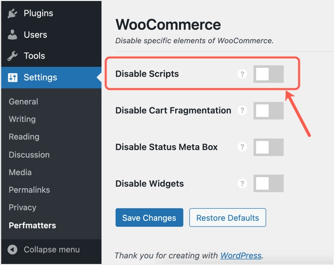Open the General settings submenu item

[x=23, y=101]
